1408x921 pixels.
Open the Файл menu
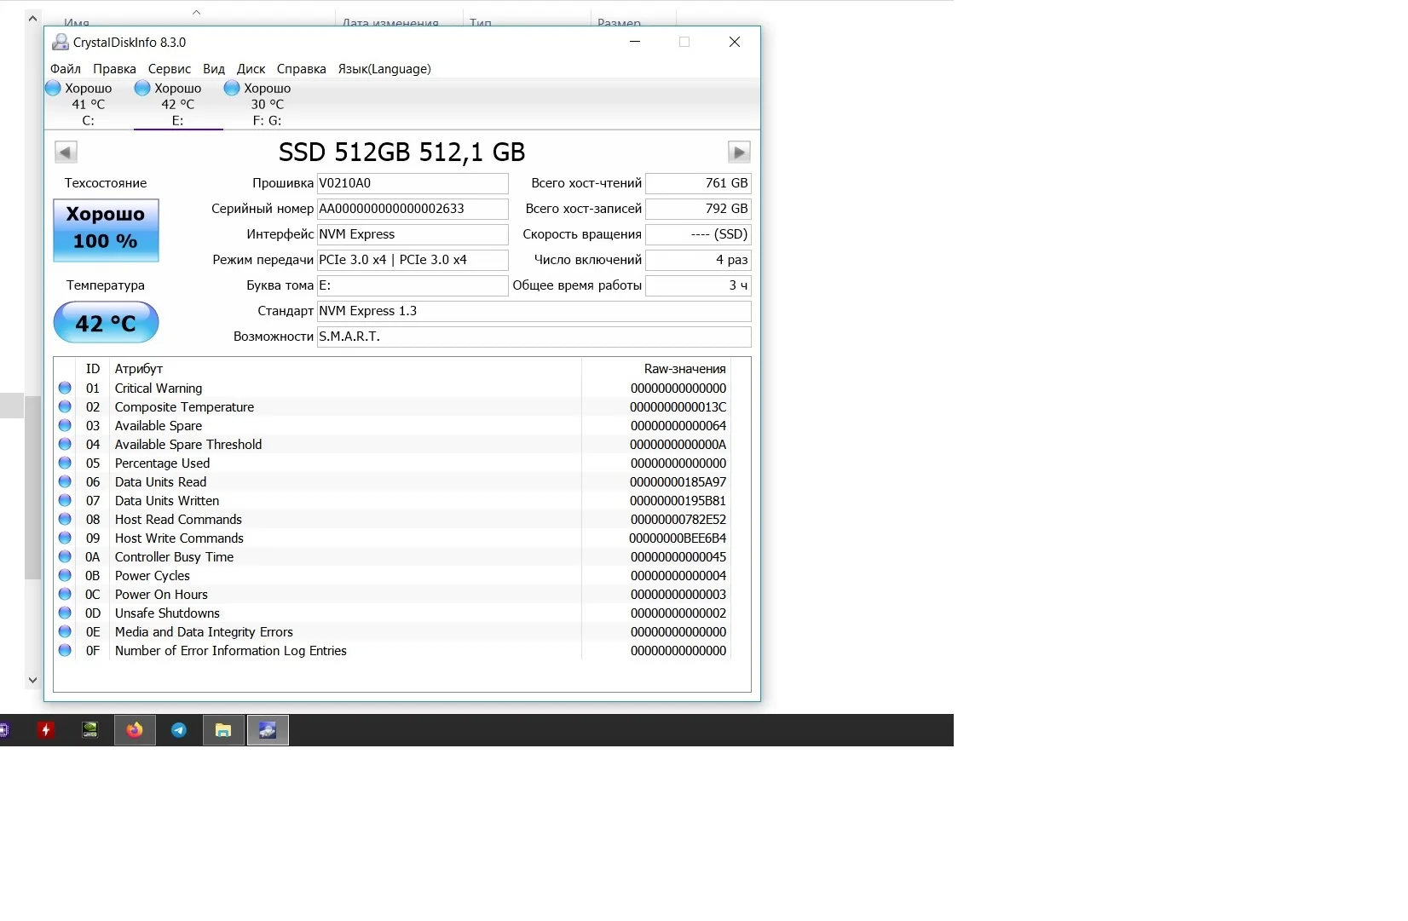[x=66, y=69]
